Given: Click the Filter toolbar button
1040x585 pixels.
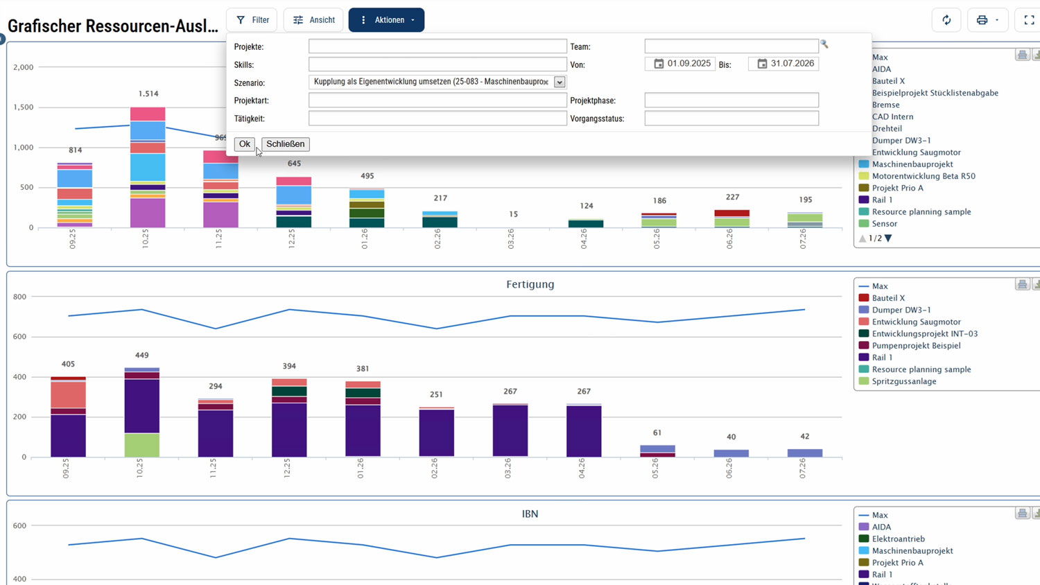Looking at the screenshot, I should 252,20.
